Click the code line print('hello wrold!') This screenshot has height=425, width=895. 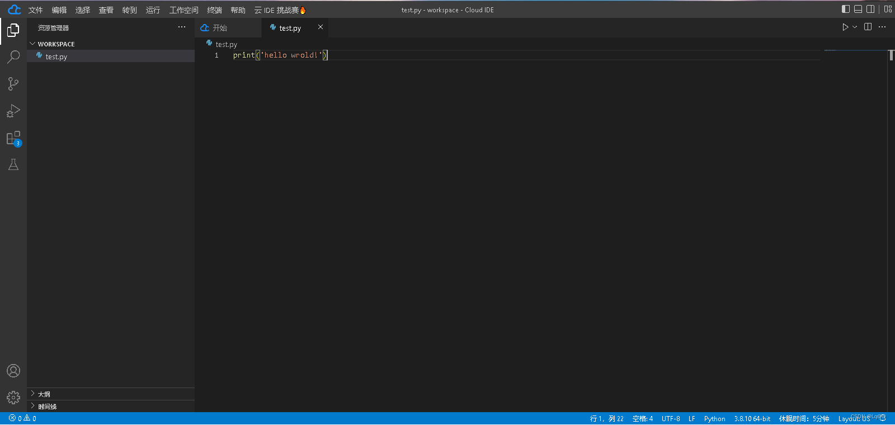click(280, 55)
